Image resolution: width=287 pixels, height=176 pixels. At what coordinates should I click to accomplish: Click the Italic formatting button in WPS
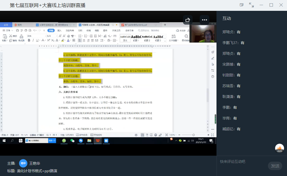[33, 40]
